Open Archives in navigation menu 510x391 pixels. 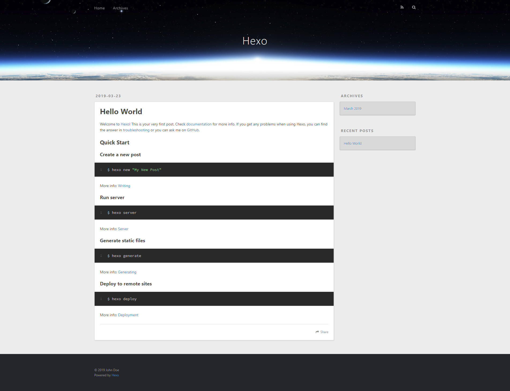pos(120,8)
